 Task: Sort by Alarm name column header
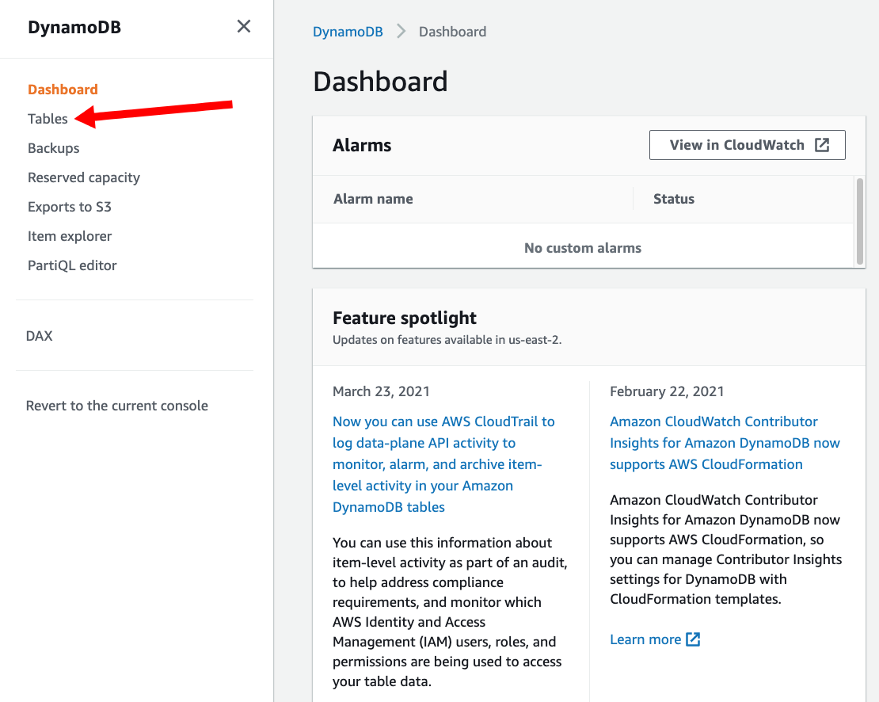point(373,199)
